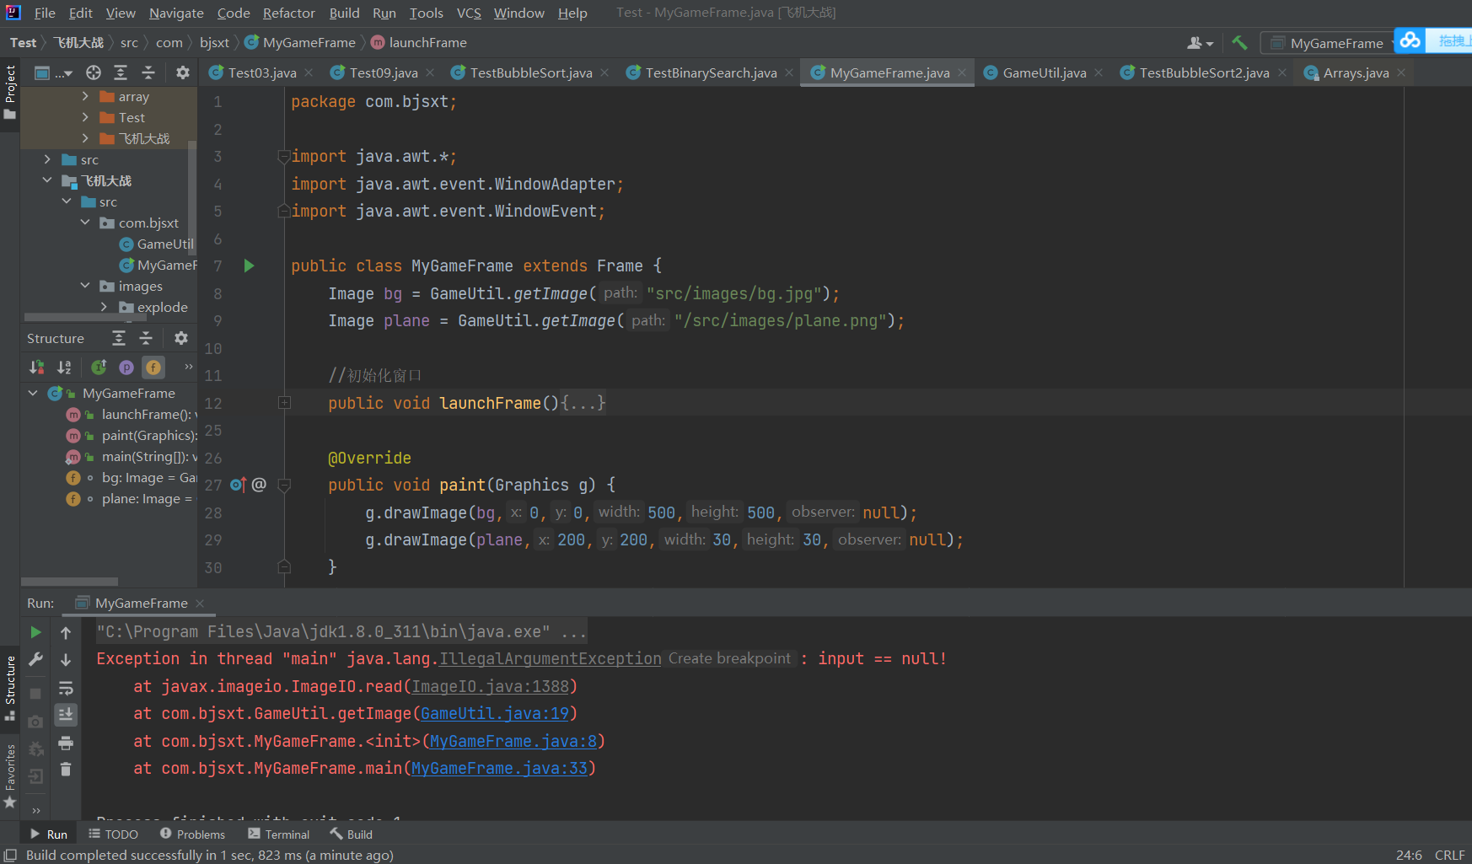This screenshot has width=1472, height=864.
Task: Open the VCS menu
Action: tap(469, 13)
